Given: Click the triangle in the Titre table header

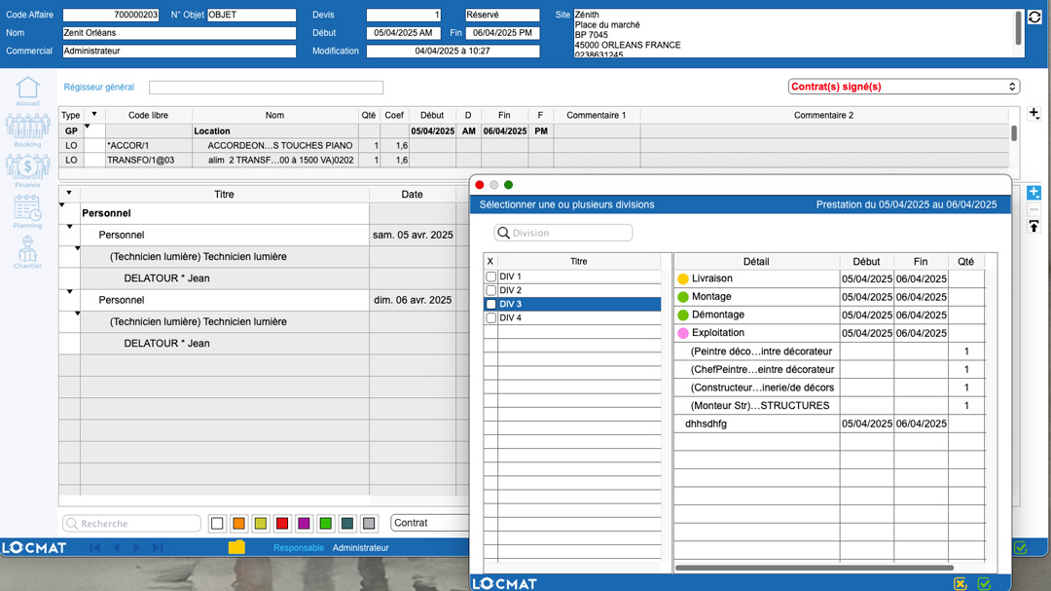Looking at the screenshot, I should click(x=69, y=193).
